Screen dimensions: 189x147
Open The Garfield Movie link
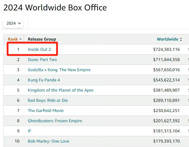point(45,111)
